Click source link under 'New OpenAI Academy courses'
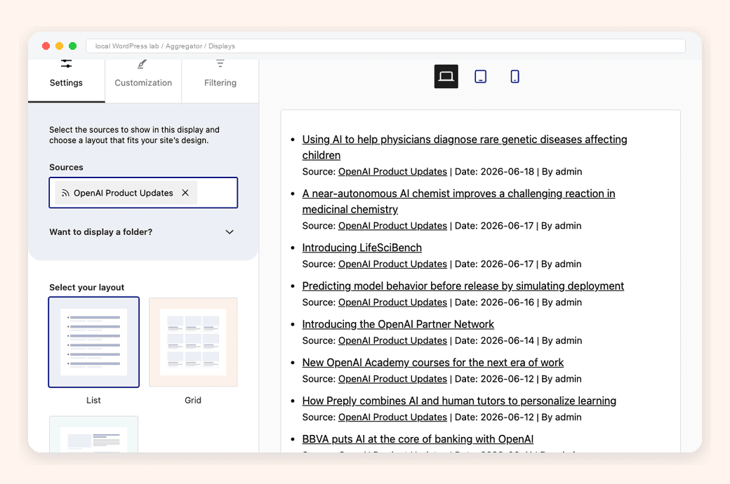 (392, 379)
